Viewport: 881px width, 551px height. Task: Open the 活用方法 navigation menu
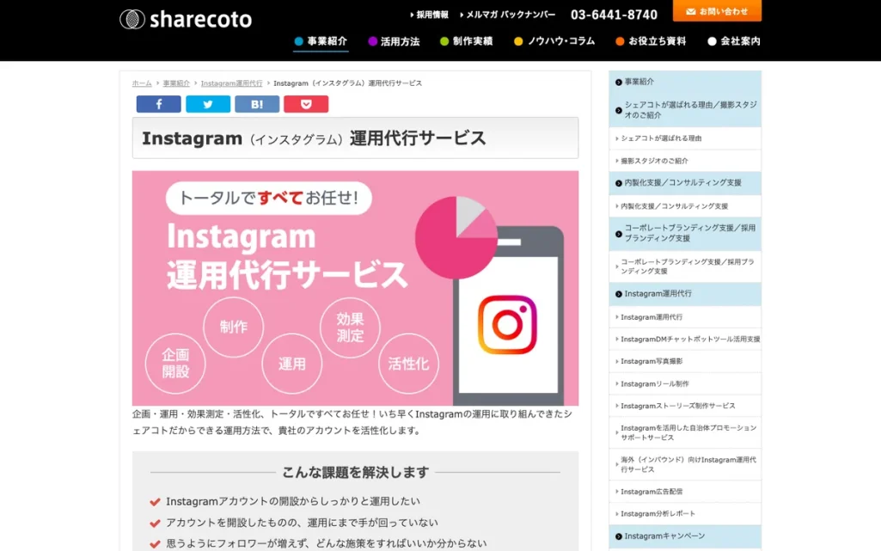[x=394, y=41]
